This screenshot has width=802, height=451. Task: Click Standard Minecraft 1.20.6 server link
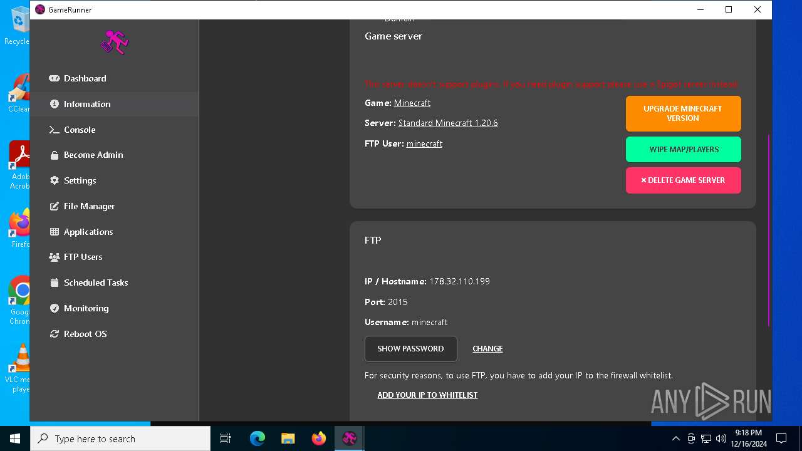(x=448, y=123)
